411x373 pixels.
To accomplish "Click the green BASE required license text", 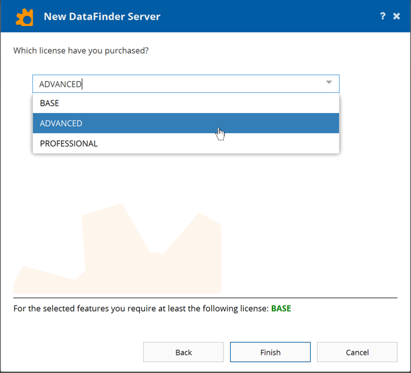I will 281,309.
